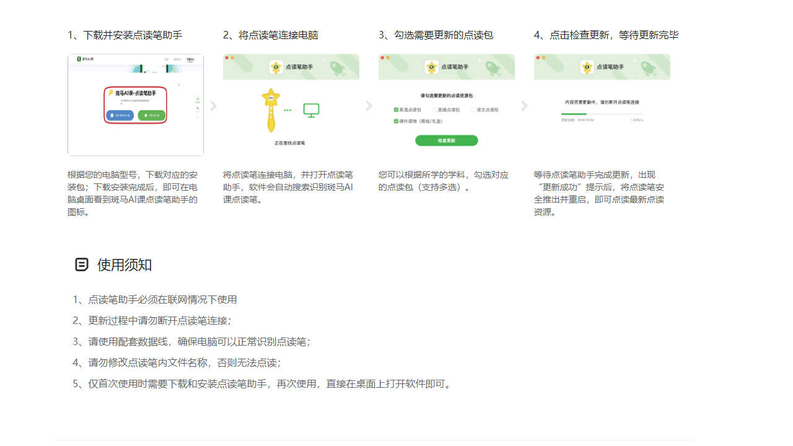Click the green update progress bar
The height and width of the screenshot is (446, 793).
click(x=574, y=114)
